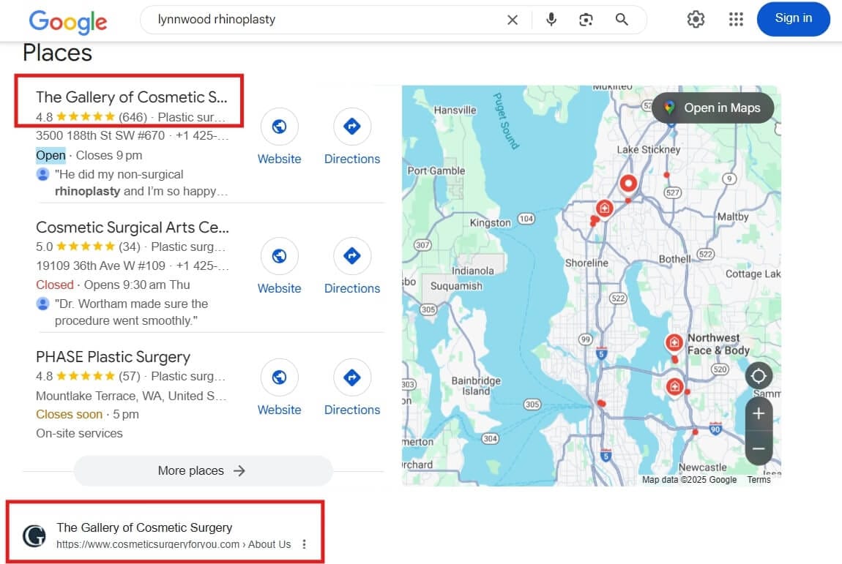Open The Gallery of Cosmetic S... place listing
Viewport: 842px width, 564px height.
[132, 97]
